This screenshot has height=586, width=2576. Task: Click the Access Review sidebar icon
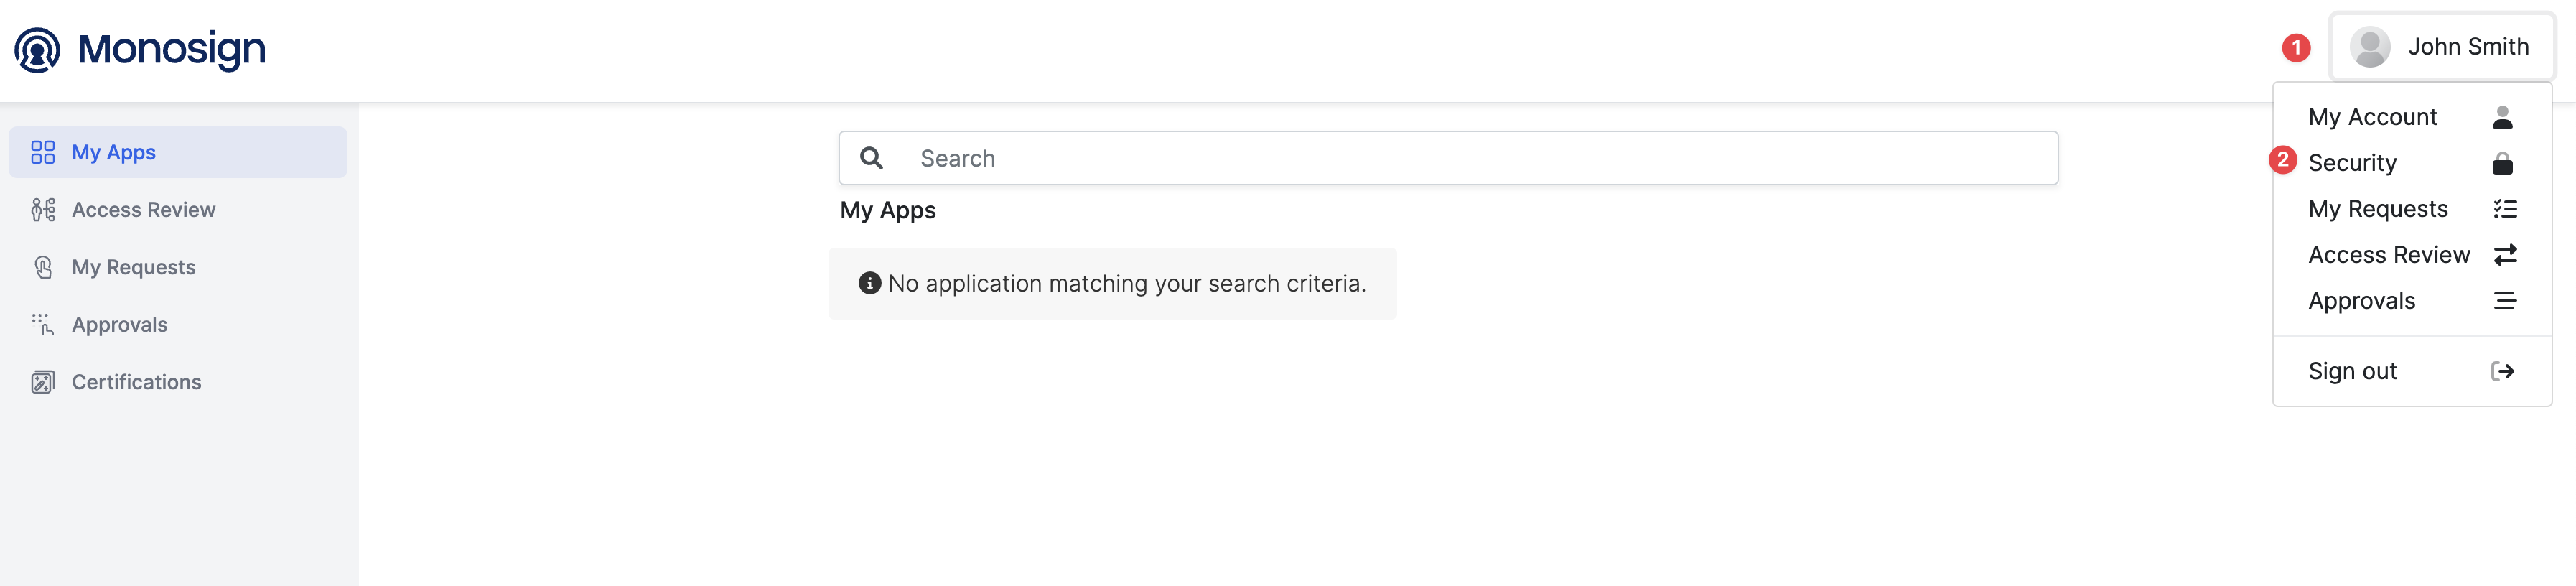42,210
